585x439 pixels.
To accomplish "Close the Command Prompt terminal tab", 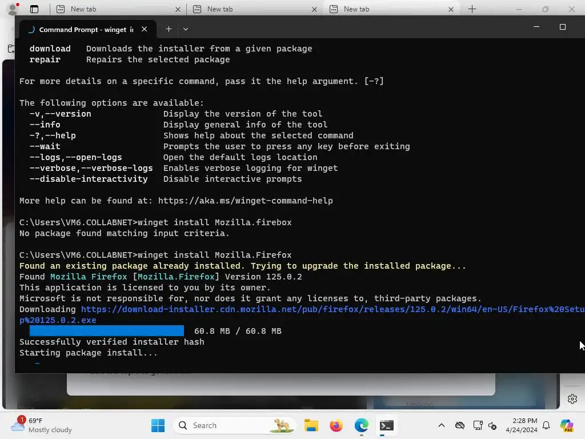I will point(145,29).
